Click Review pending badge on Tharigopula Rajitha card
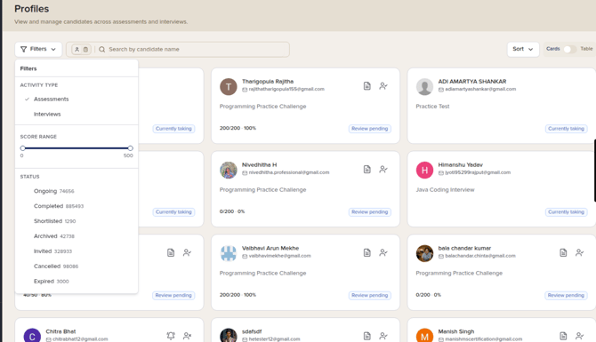 [370, 129]
